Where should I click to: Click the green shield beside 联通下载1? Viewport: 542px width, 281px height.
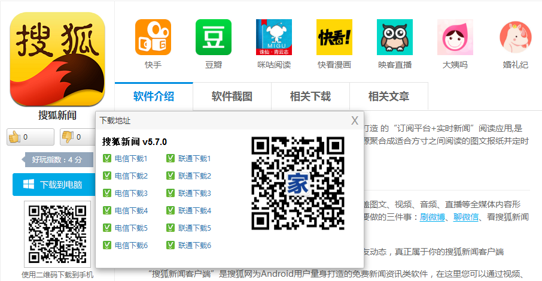(x=170, y=159)
